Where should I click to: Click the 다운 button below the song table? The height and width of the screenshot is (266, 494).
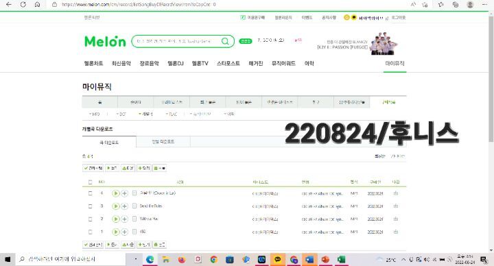[128, 245]
